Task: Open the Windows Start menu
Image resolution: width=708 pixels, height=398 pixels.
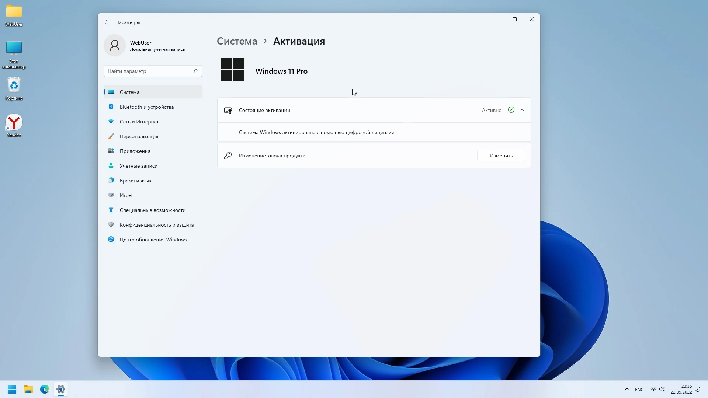Action: 12,389
